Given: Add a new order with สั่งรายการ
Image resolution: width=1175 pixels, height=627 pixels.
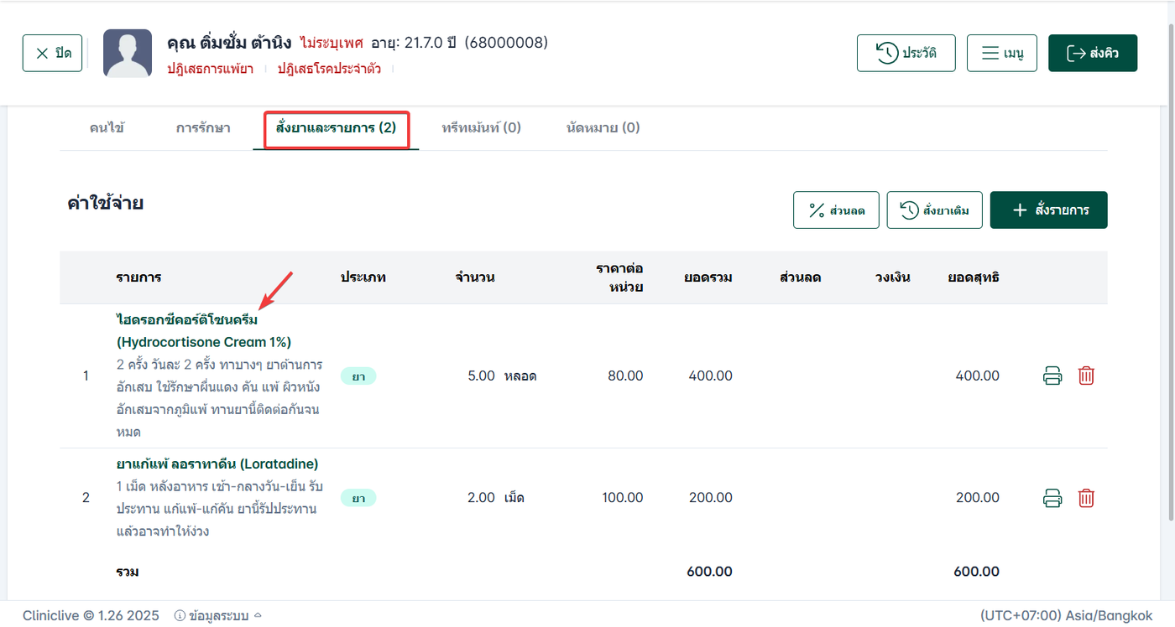Looking at the screenshot, I should 1048,210.
